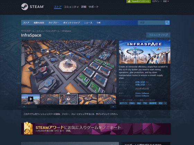Click the InfraSpace header capsule image
Image resolution: width=194 pixels, height=145 pixels.
pyautogui.click(x=144, y=52)
